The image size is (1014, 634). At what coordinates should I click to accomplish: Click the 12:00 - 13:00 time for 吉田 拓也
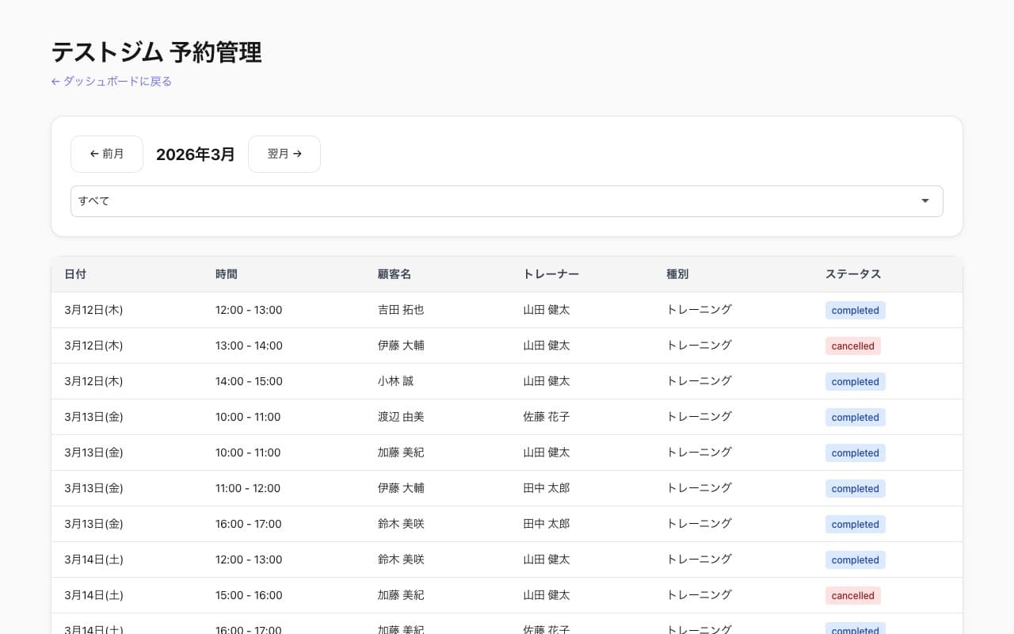(249, 310)
